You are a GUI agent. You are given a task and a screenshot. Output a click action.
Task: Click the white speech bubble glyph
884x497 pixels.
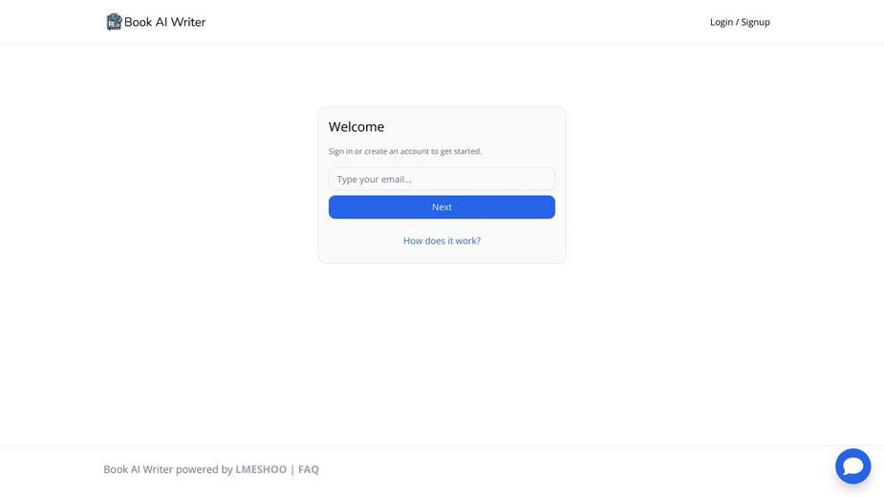853,466
